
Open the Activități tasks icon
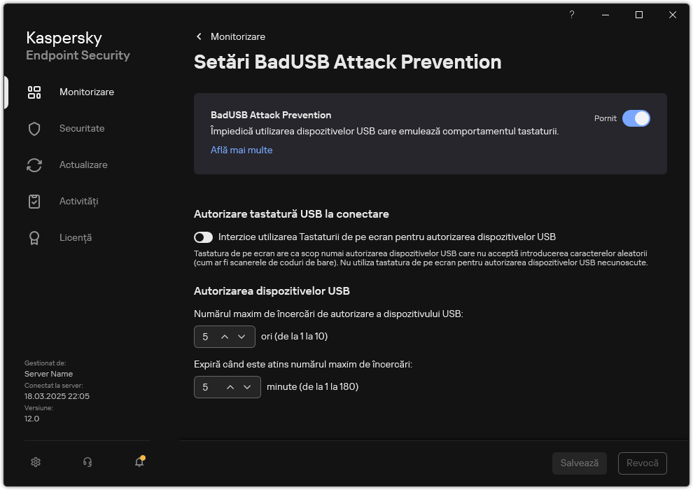coord(34,201)
